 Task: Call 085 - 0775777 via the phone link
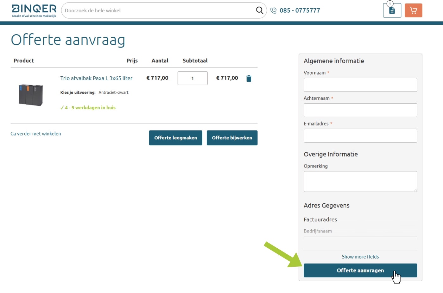tap(300, 10)
